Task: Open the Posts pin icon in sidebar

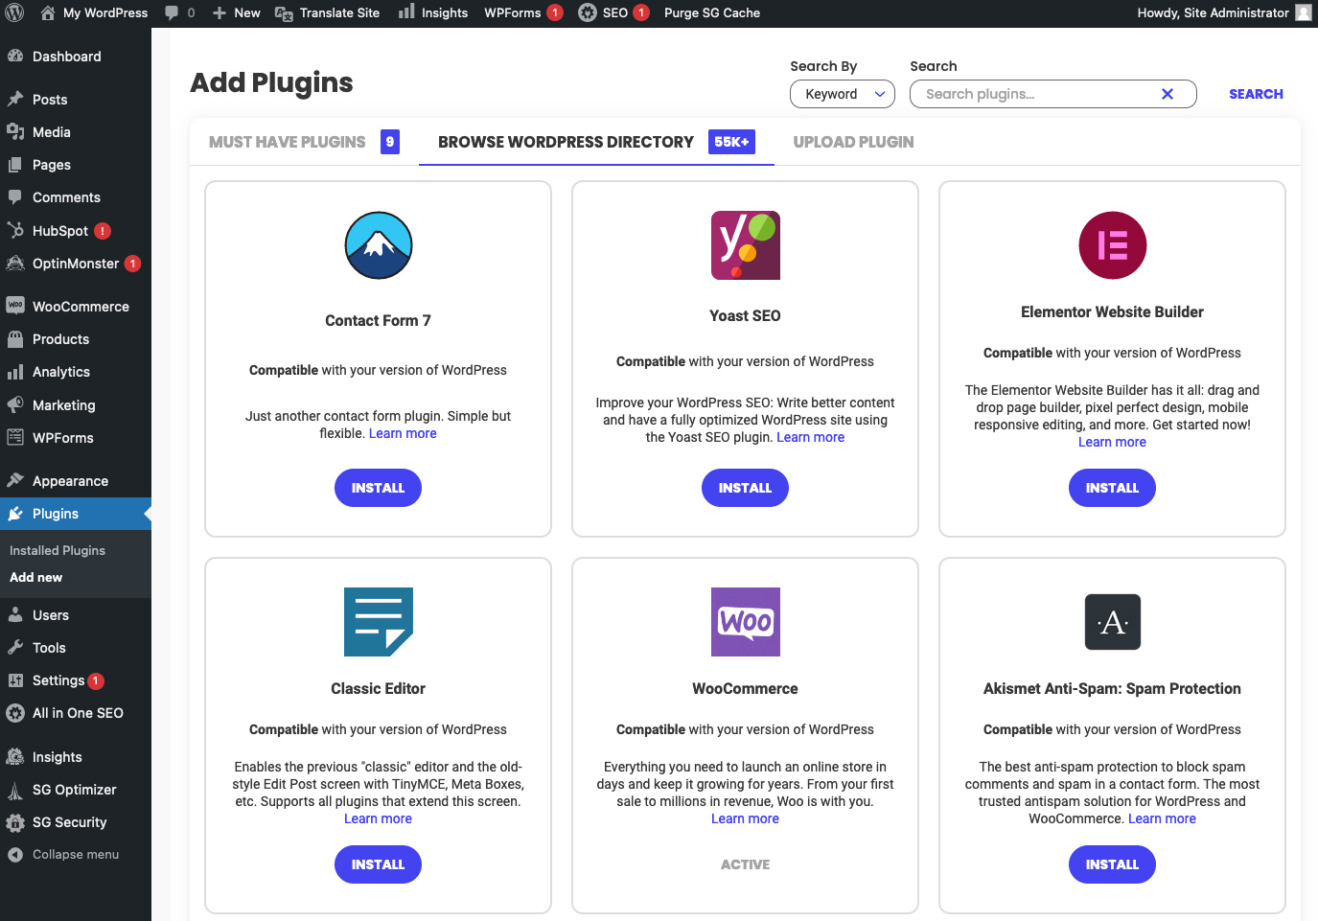Action: pyautogui.click(x=15, y=100)
